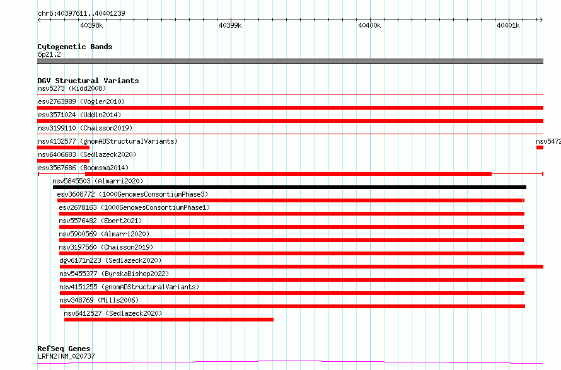Click the 6p21.2 band label
The width and height of the screenshot is (561, 370).
tap(49, 54)
